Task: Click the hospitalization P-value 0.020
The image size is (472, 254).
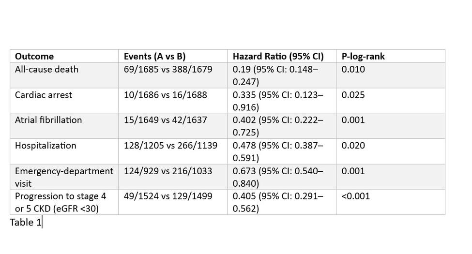Action: click(353, 146)
